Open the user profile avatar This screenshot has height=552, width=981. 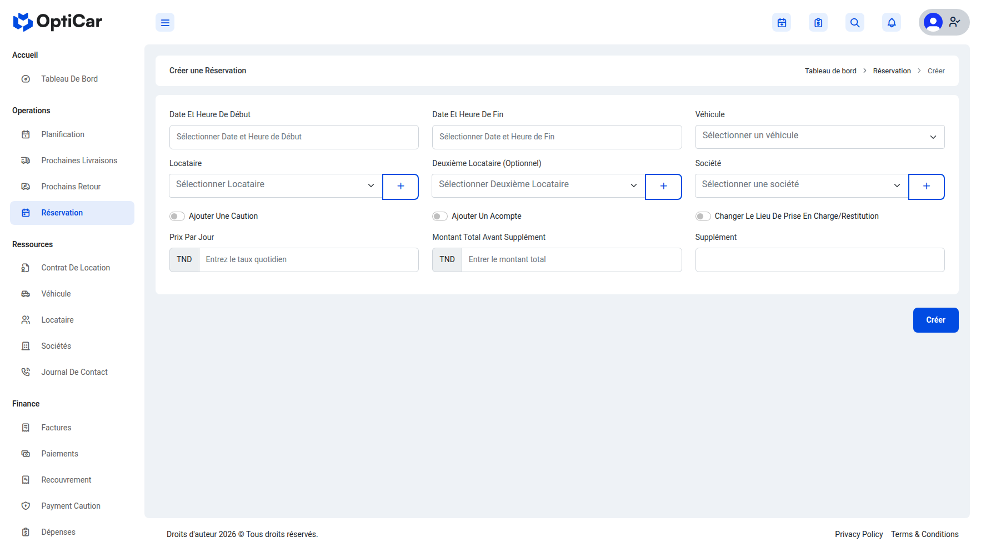[x=933, y=22]
